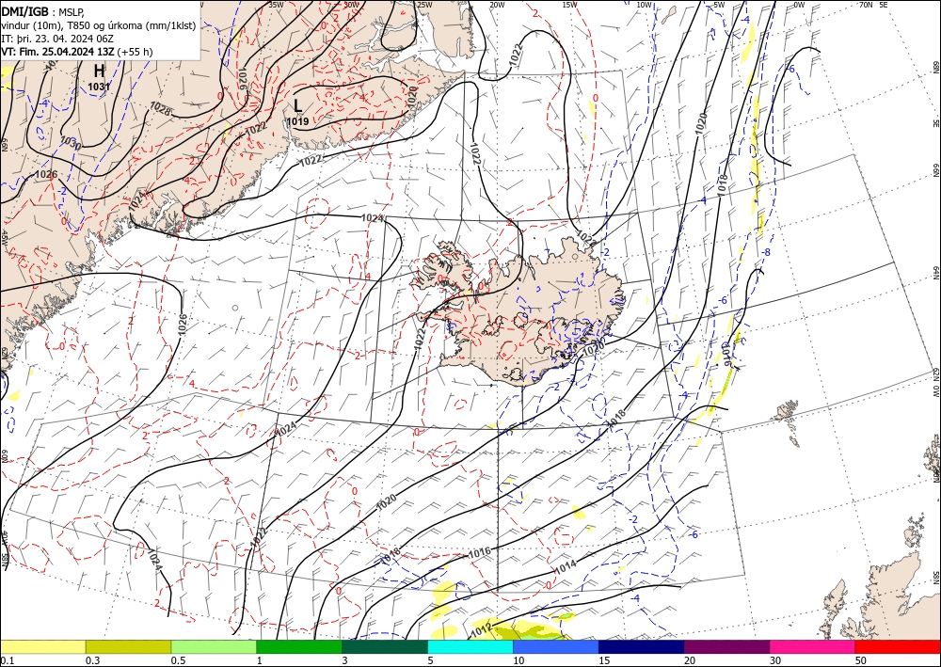Pick the cyan 5 mm legend swatch
Image resolution: width=941 pixels, height=667 pixels.
[470, 646]
